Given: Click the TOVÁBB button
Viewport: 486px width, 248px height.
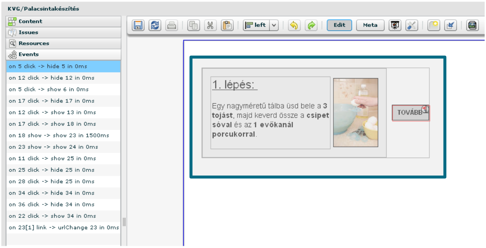Looking at the screenshot, I should (410, 113).
